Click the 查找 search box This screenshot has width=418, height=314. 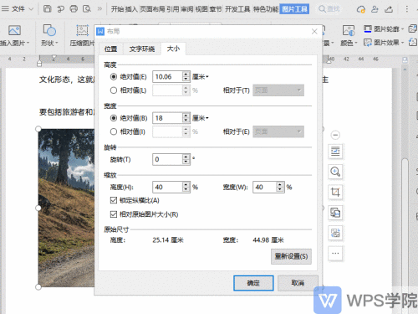pyautogui.click(x=329, y=9)
